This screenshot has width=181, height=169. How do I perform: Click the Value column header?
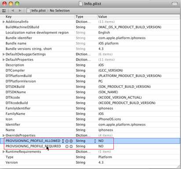102,17
